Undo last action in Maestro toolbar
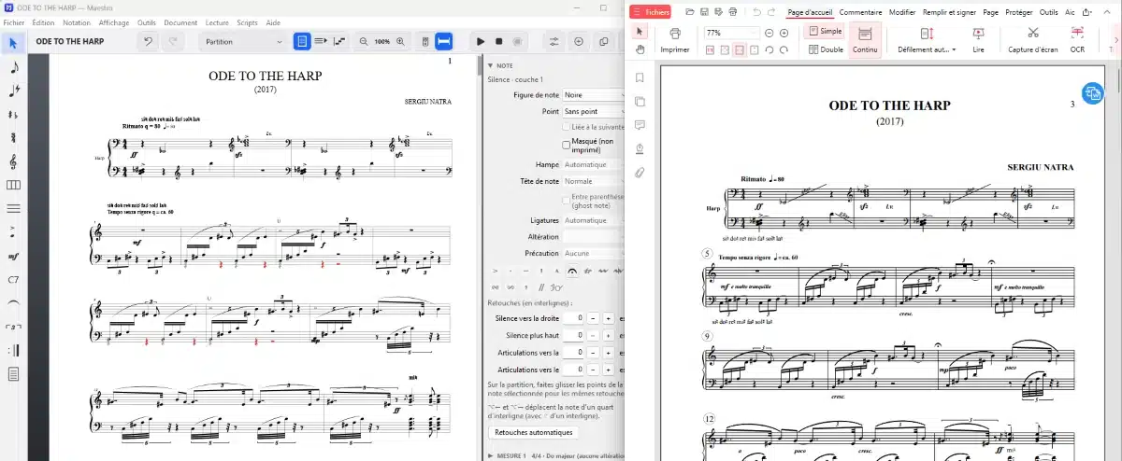 [149, 41]
